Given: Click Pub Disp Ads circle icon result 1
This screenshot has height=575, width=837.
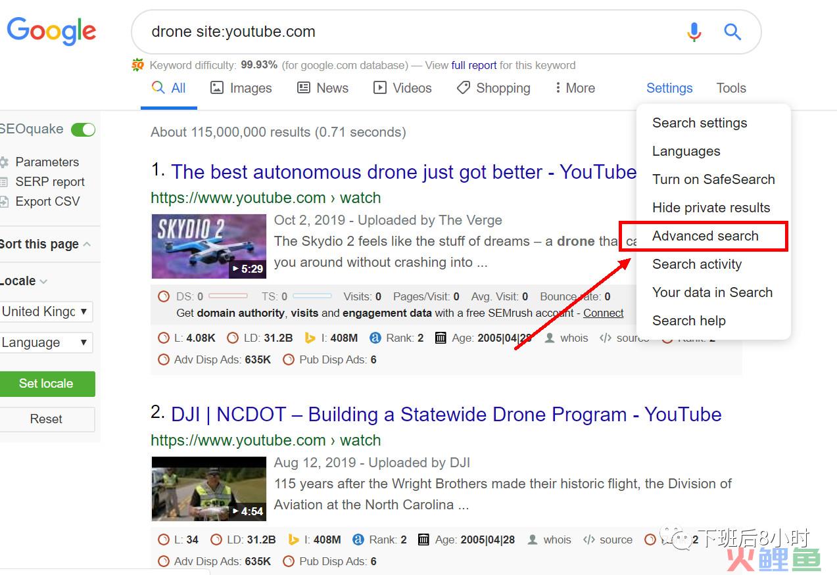Looking at the screenshot, I should 288,359.
